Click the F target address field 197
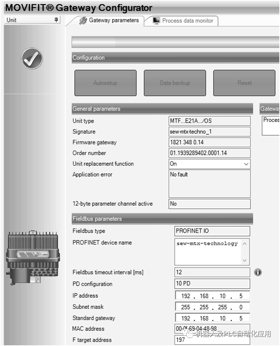The height and width of the screenshot is (346, 280). [x=212, y=340]
